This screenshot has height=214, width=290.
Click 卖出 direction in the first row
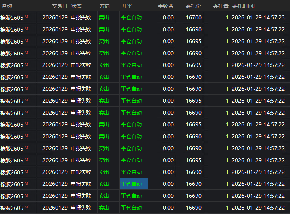[104, 18]
